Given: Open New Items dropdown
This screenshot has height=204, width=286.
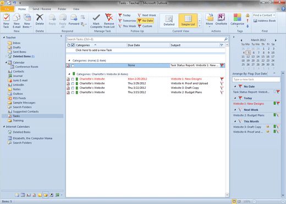Looking at the screenshot, I should pyautogui.click(x=27, y=21).
